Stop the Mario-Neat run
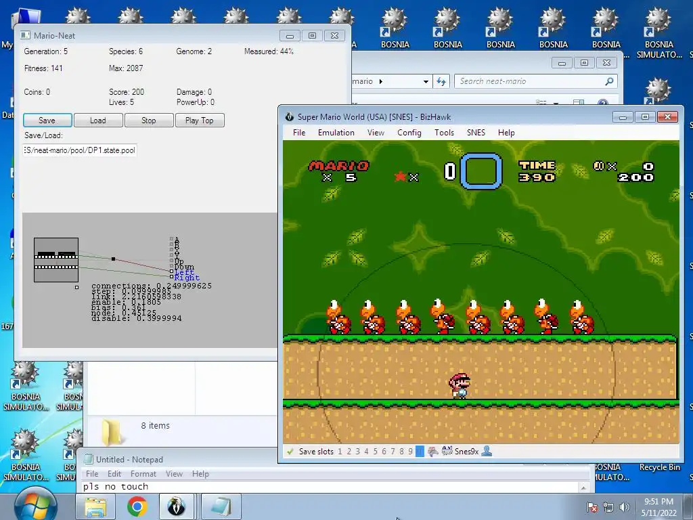The image size is (693, 520). (149, 121)
